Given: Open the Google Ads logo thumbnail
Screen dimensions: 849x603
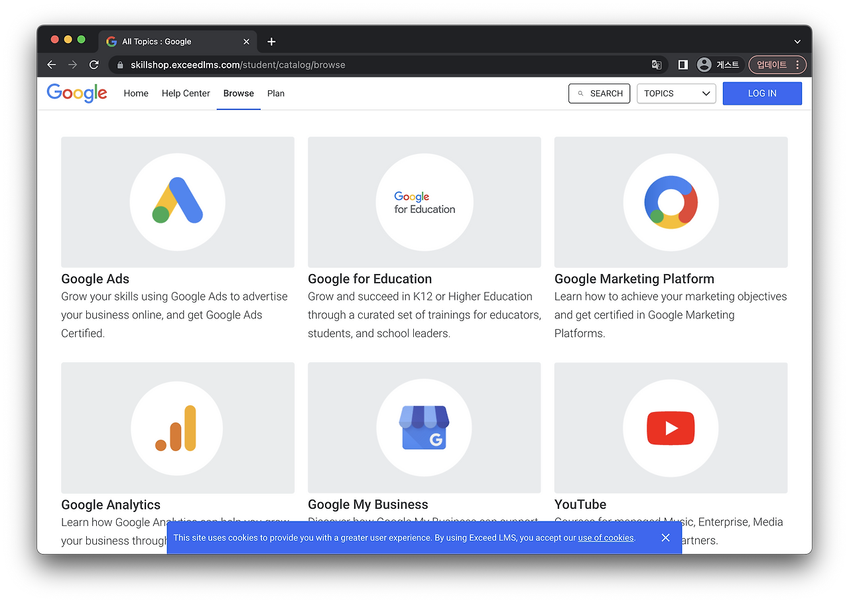Looking at the screenshot, I should click(178, 202).
